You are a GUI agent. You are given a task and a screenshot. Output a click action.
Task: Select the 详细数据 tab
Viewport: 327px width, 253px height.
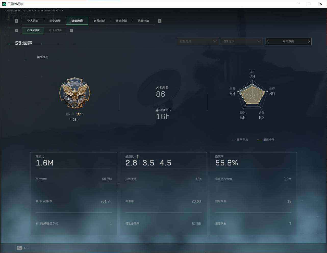point(77,21)
